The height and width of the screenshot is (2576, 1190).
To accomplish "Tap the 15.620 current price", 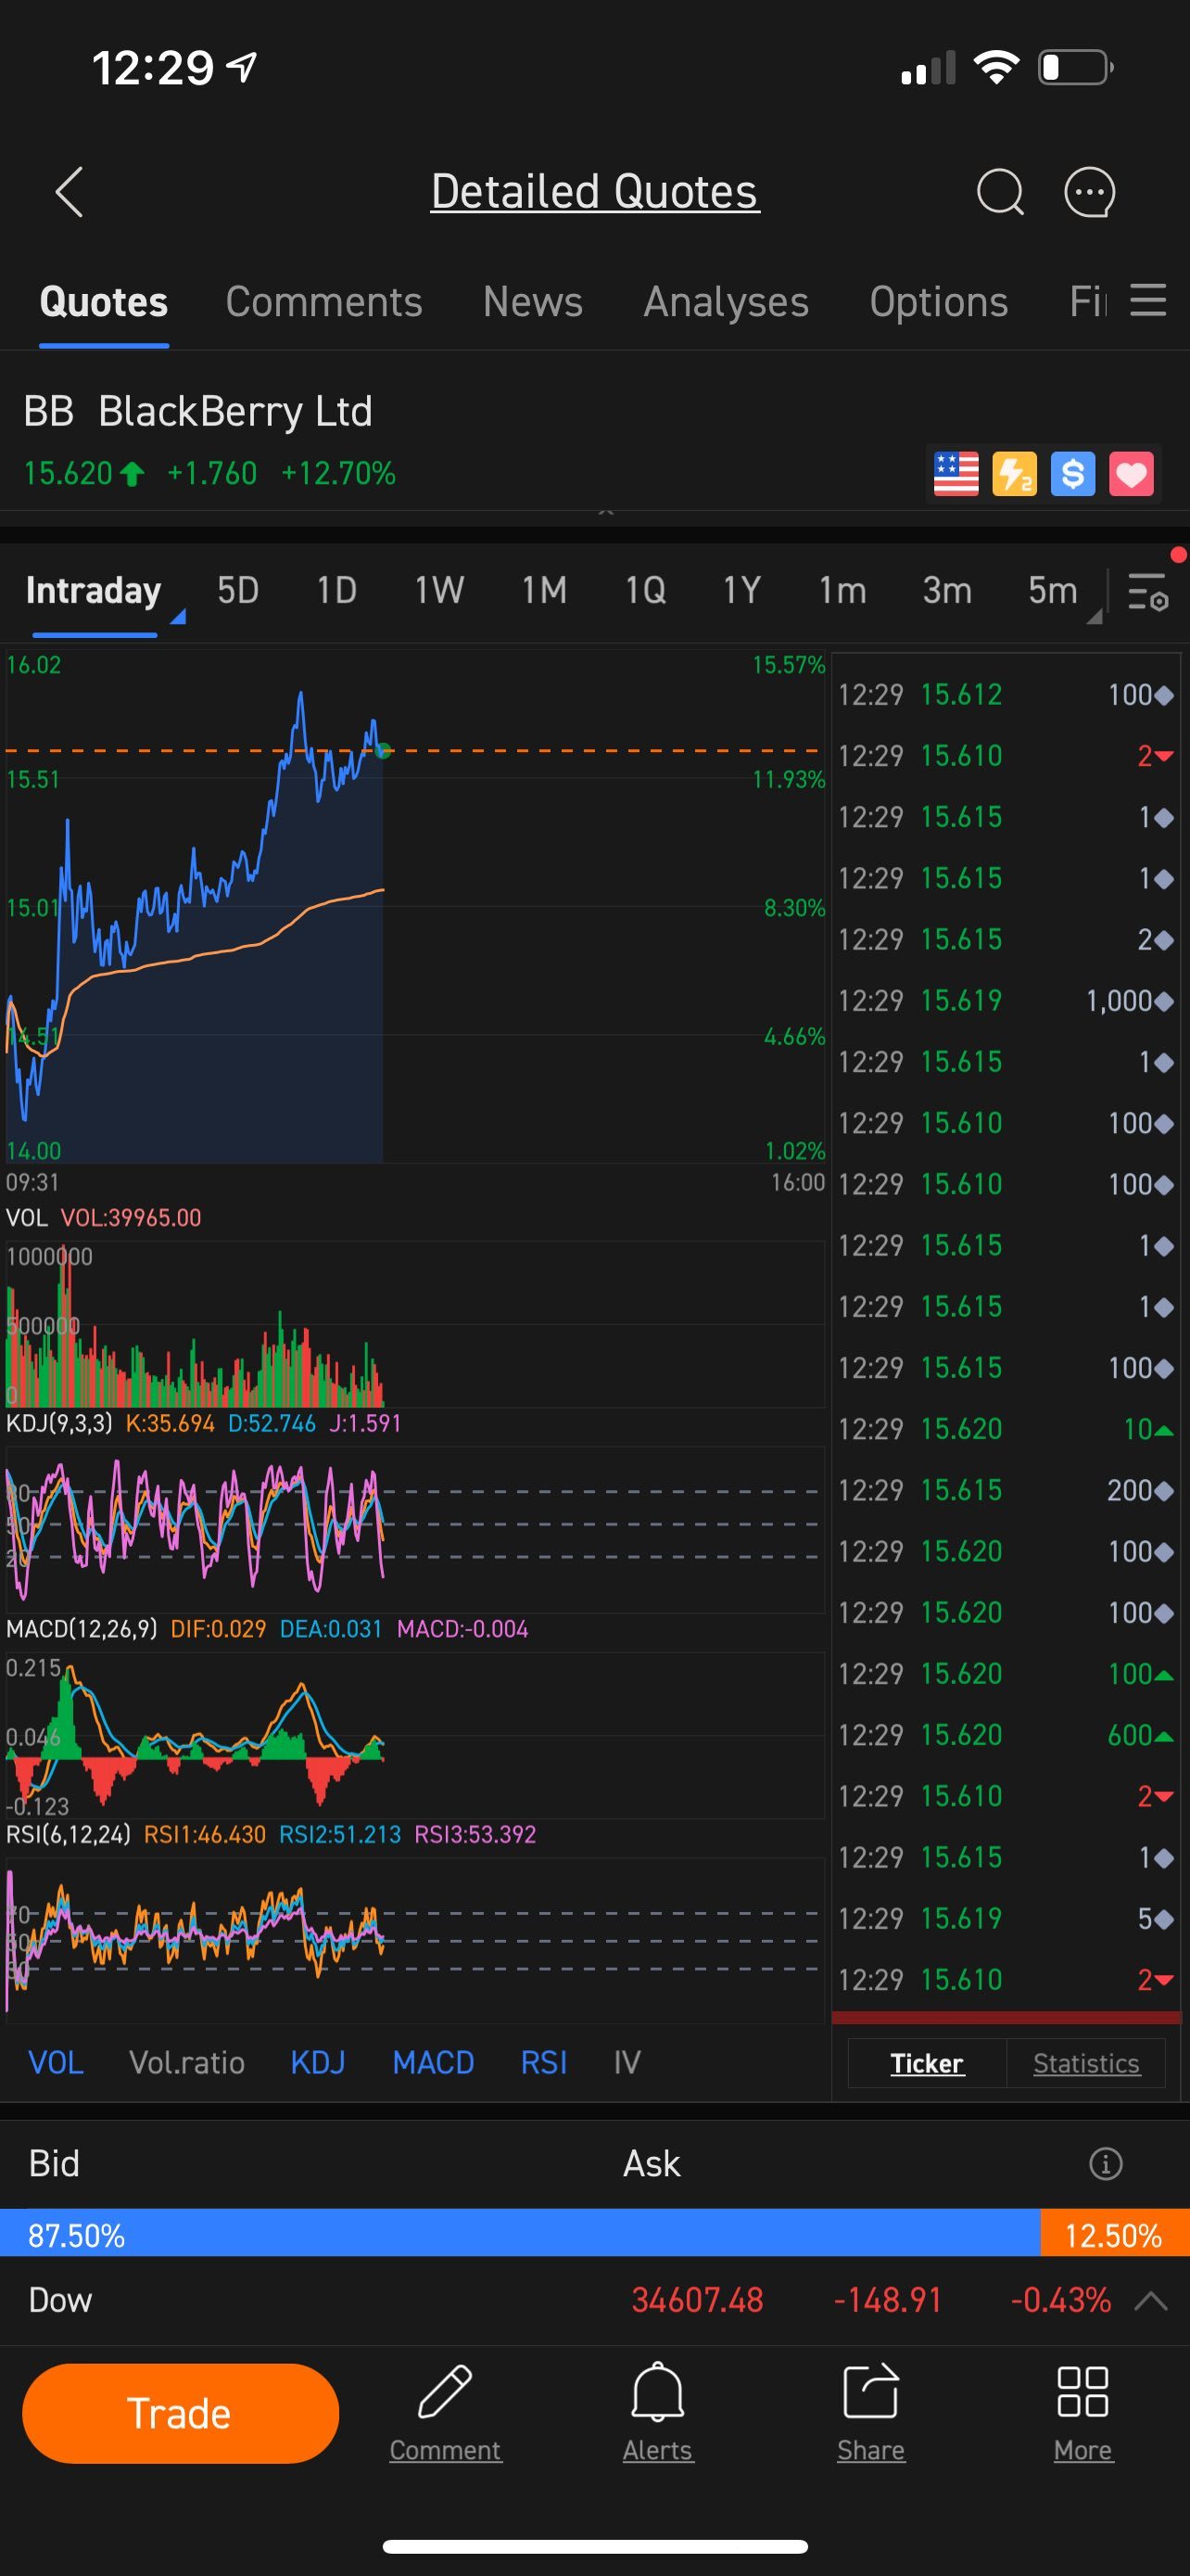I will pyautogui.click(x=68, y=473).
